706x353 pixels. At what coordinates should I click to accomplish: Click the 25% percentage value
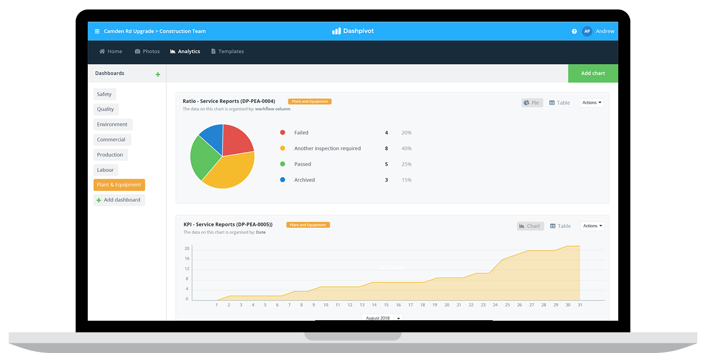(406, 164)
